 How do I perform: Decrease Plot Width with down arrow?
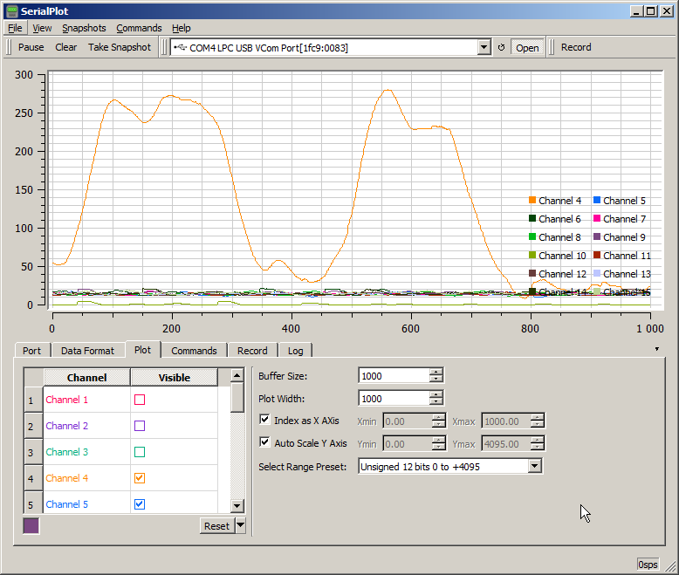click(436, 401)
